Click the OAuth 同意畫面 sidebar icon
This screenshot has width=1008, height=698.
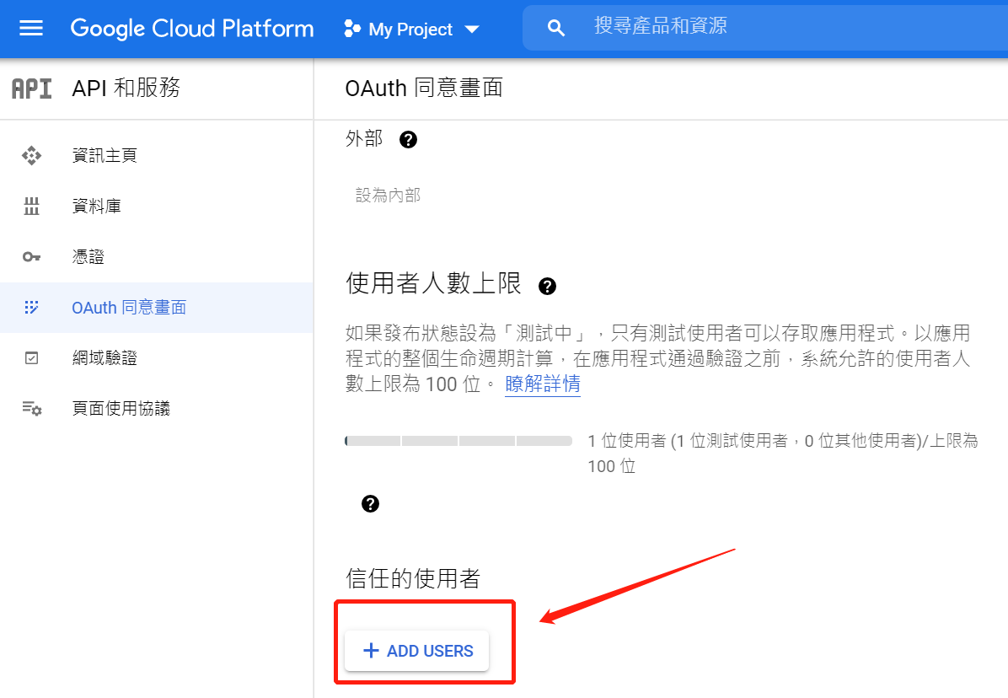pos(31,307)
